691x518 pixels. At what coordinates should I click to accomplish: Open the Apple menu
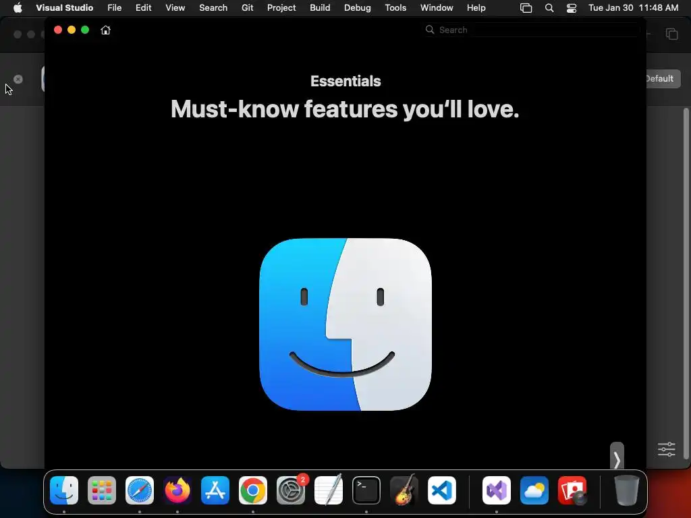pyautogui.click(x=18, y=7)
